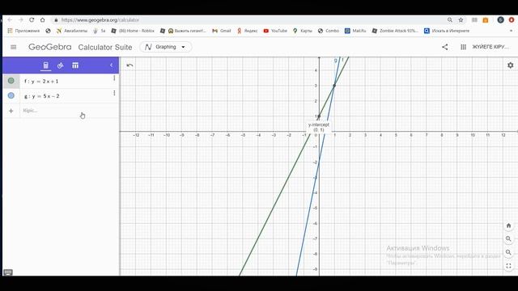The height and width of the screenshot is (291, 518).
Task: Open graphics view settings gear
Action: pos(510,65)
